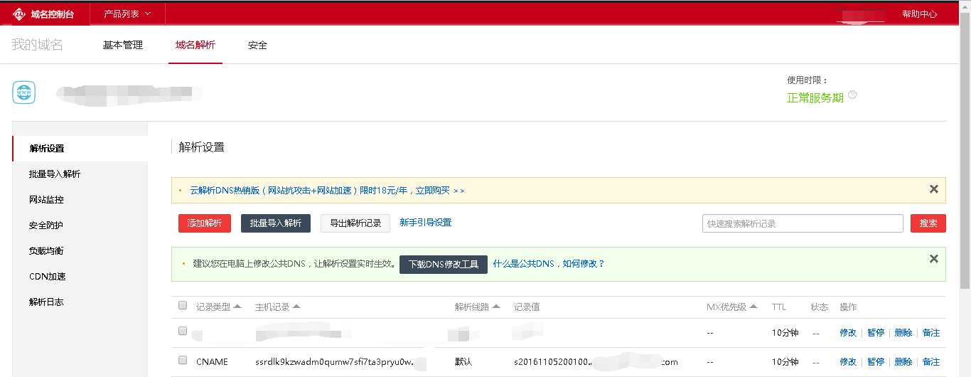Close the yellow promotion banner
Screen dimensions: 971x377
pyautogui.click(x=934, y=189)
